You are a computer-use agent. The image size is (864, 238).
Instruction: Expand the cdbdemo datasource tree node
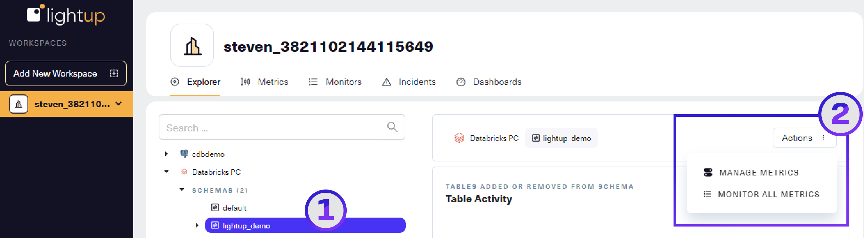pyautogui.click(x=166, y=154)
